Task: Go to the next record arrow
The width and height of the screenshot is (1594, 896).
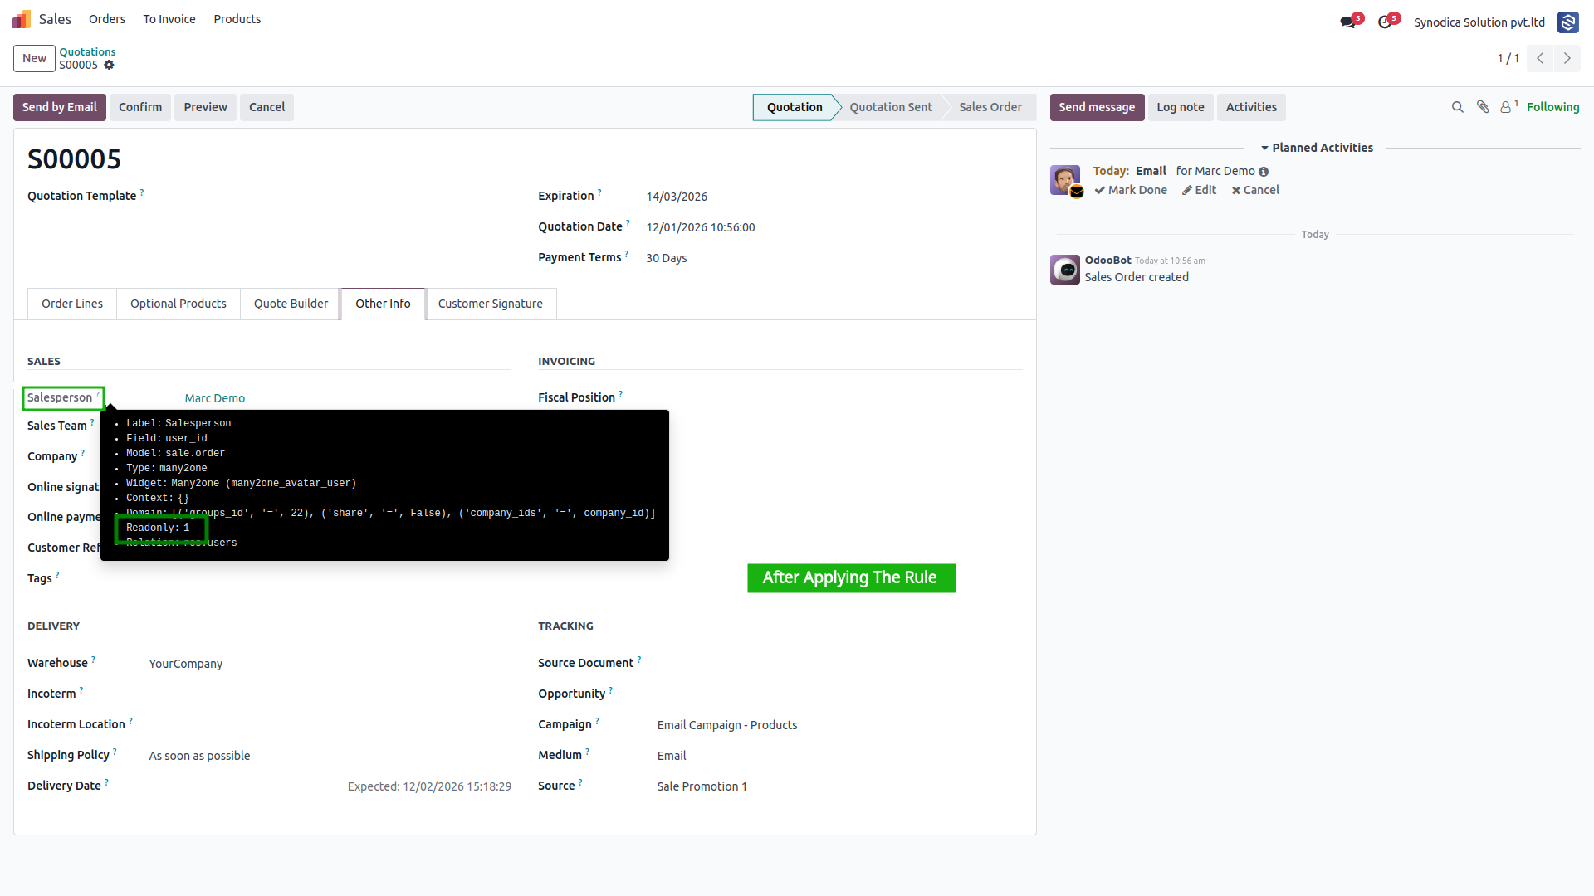Action: 1567,58
